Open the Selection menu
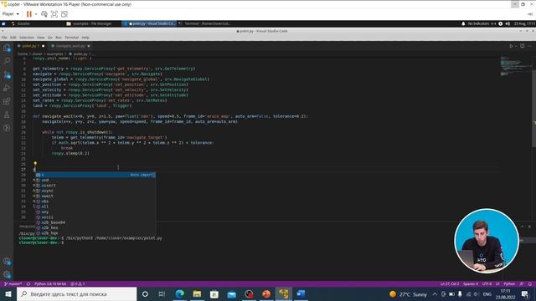Screen dimensions: 536x301 coord(26,38)
